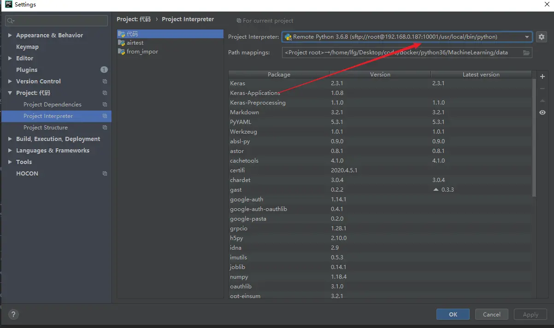Select the Keras-Preprocessing package row
This screenshot has width=554, height=328.
pyautogui.click(x=380, y=103)
